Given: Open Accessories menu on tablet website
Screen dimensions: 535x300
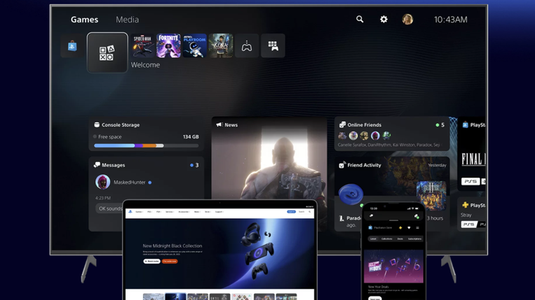Looking at the screenshot, I should click(184, 212).
